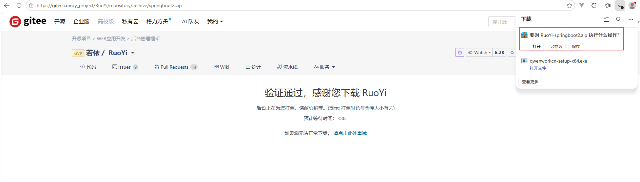Click '高校版' in the top navigation
The image size is (640, 182).
[106, 21]
